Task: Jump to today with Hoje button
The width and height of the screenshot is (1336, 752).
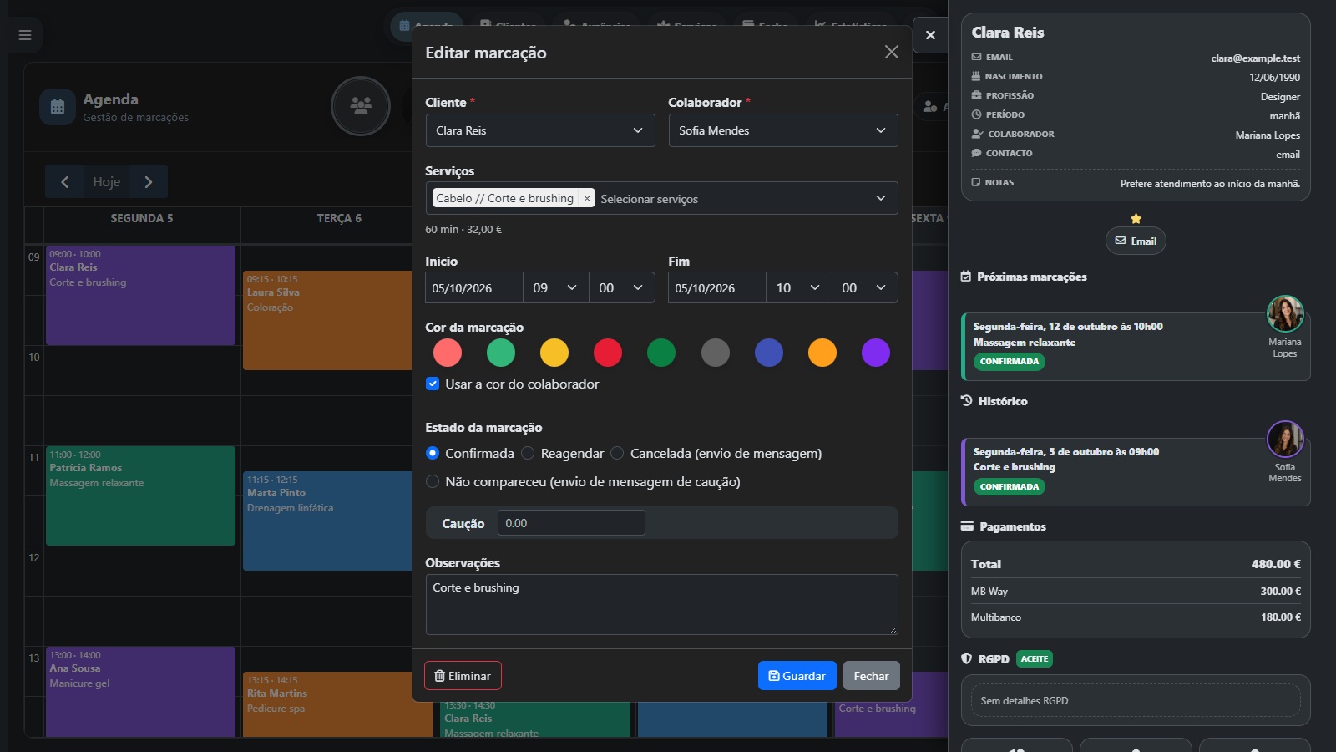Action: pos(106,181)
